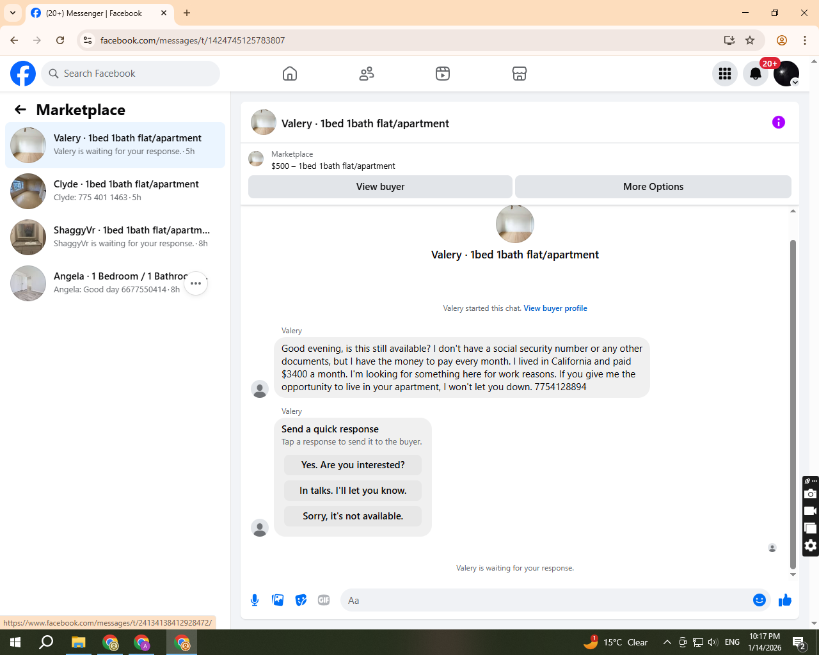This screenshot has width=819, height=655.
Task: Bookmark this page with the star icon
Action: [x=750, y=40]
